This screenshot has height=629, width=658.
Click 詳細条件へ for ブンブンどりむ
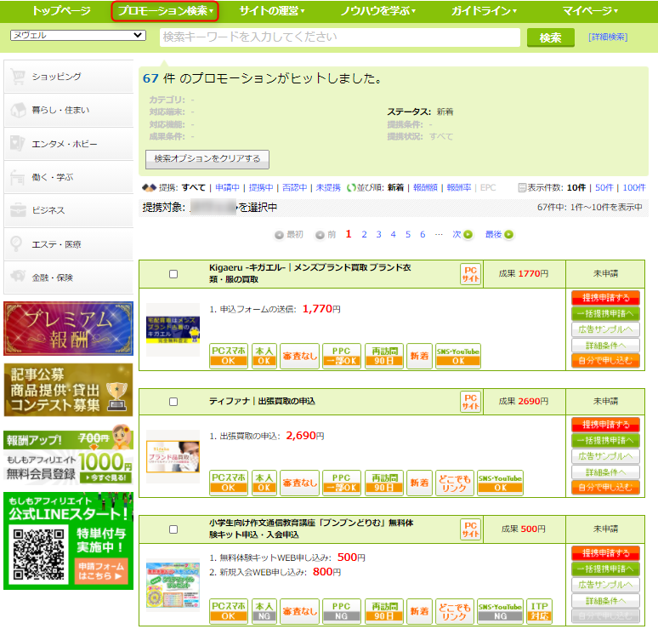[x=605, y=601]
